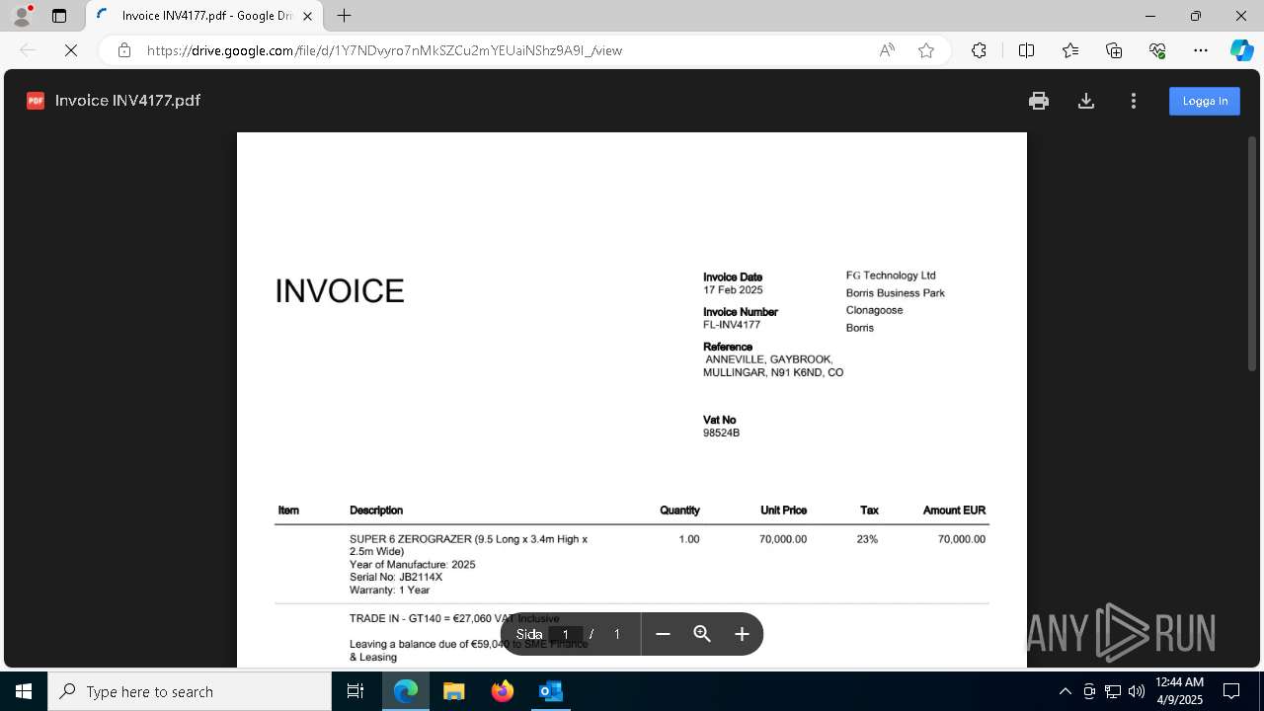
Task: Open network settings tray icon
Action: coord(1112,691)
